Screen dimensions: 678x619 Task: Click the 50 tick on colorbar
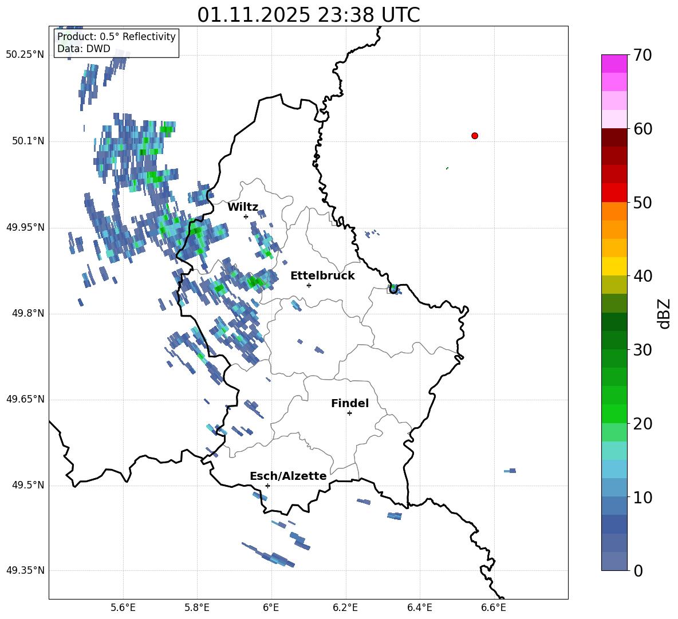pyautogui.click(x=642, y=202)
